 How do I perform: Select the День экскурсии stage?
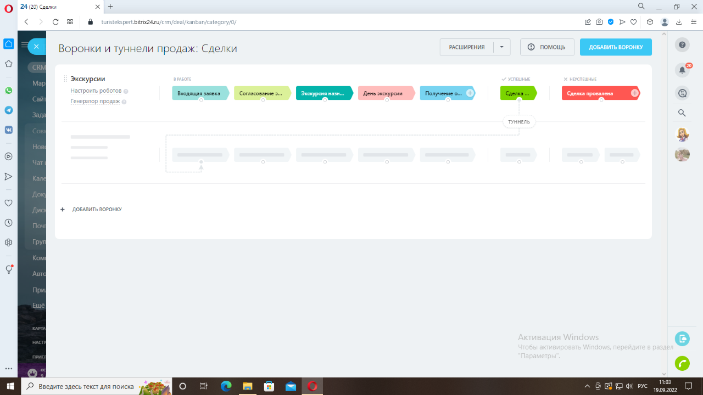pyautogui.click(x=387, y=93)
